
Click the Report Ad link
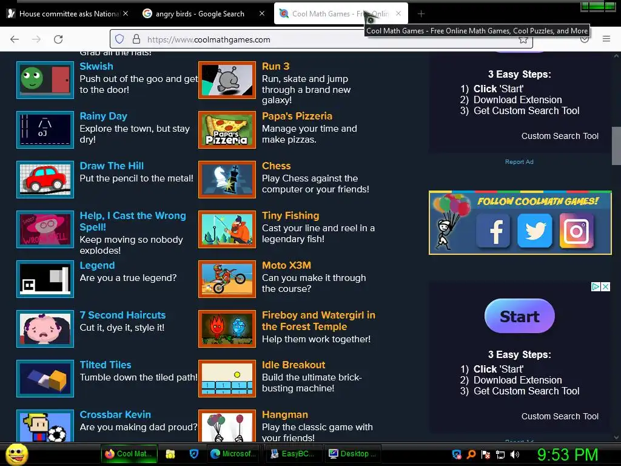(519, 161)
